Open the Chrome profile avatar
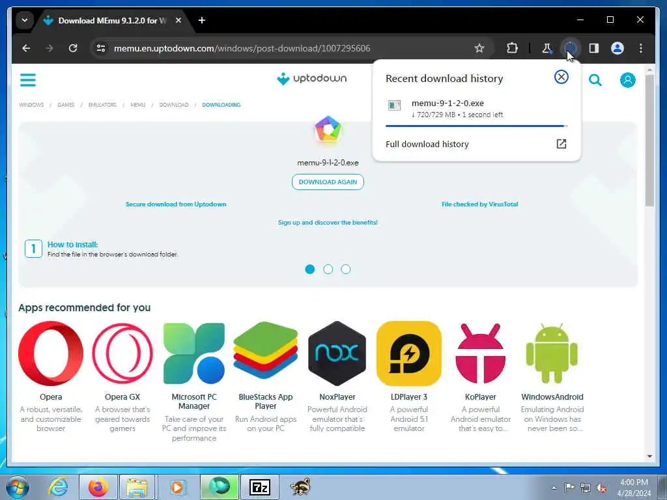667x500 pixels. click(x=617, y=48)
